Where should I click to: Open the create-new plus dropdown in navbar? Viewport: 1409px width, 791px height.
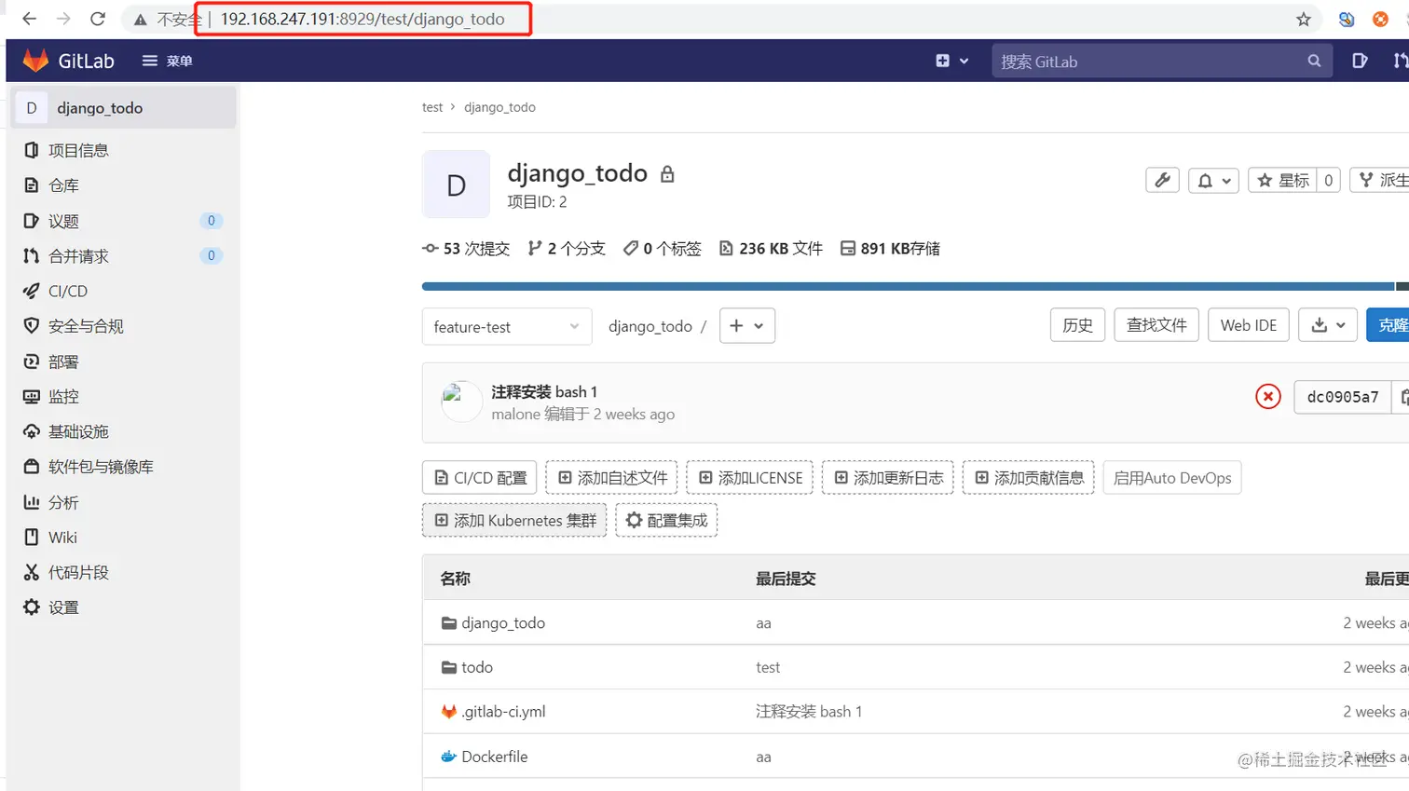(x=951, y=61)
